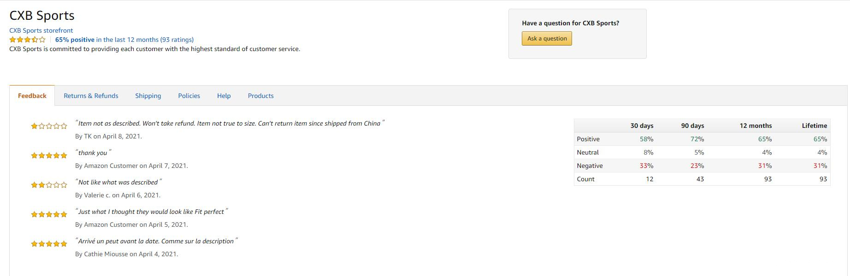
Task: Switch to the Returns & Refunds tab
Action: tap(91, 96)
